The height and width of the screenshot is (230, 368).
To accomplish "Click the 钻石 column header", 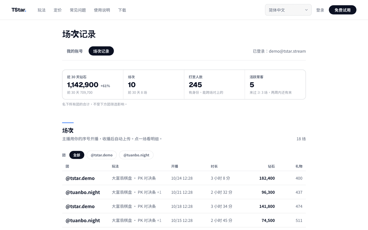I will (x=271, y=166).
